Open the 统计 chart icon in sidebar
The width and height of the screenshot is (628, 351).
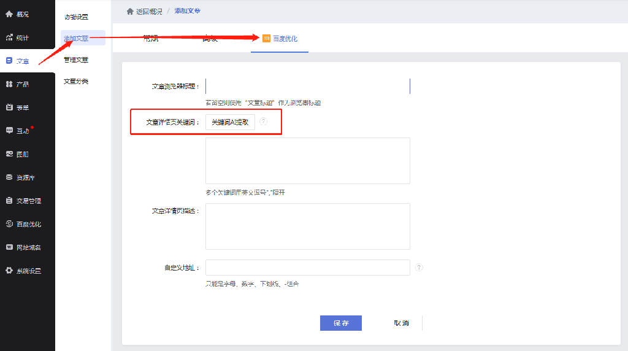9,37
